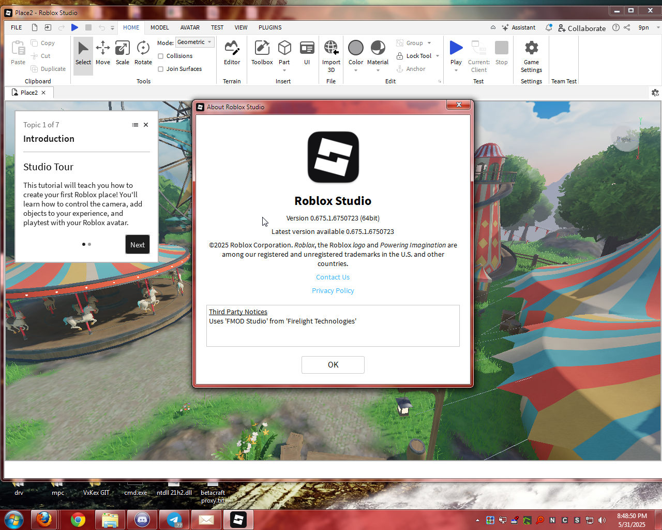Click the Third Party Notices heading
Image resolution: width=662 pixels, height=530 pixels.
point(238,312)
